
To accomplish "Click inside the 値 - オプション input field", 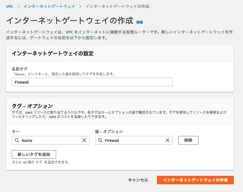I will click(x=134, y=140).
